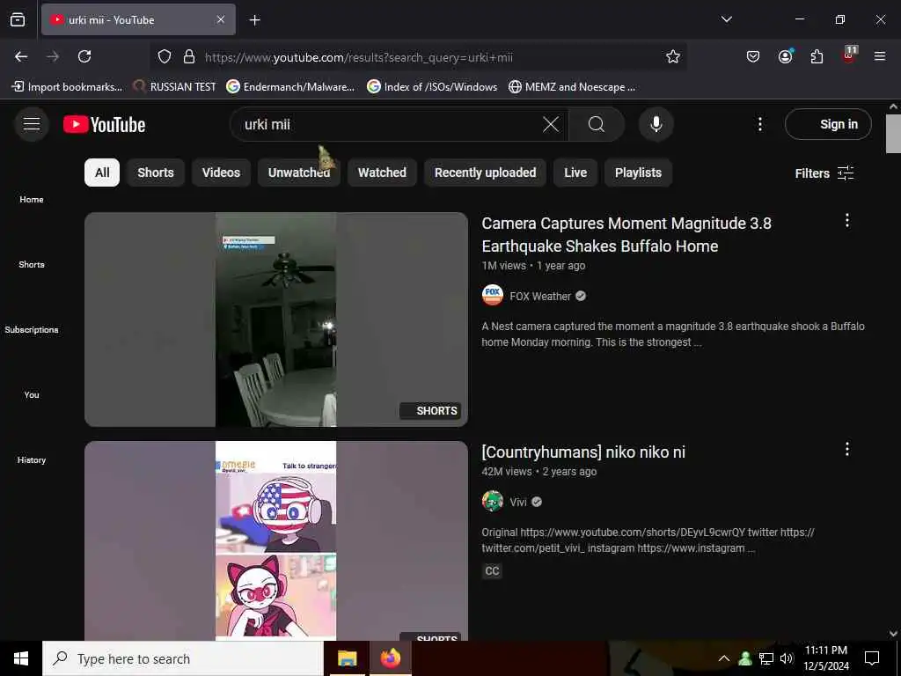Screen dimensions: 901x676
Task: Open more options for the Earthquake video
Action: (847, 220)
